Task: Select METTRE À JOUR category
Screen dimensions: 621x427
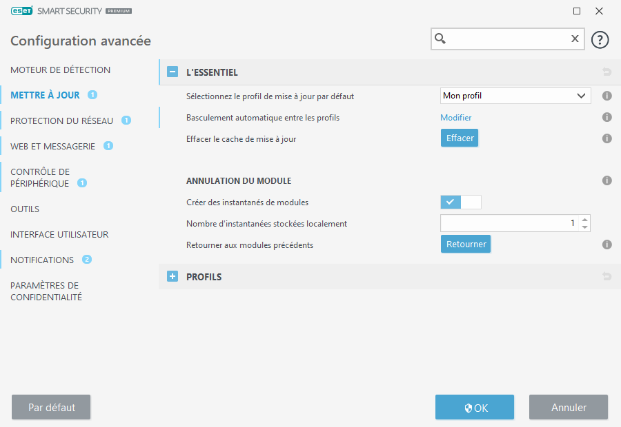Action: 45,95
